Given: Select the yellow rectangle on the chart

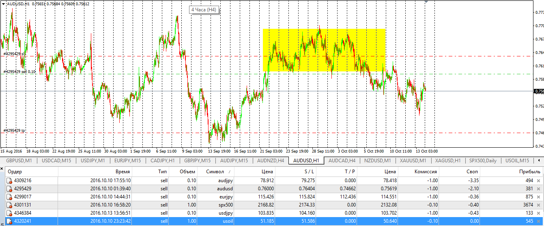Looking at the screenshot, I should [x=324, y=50].
